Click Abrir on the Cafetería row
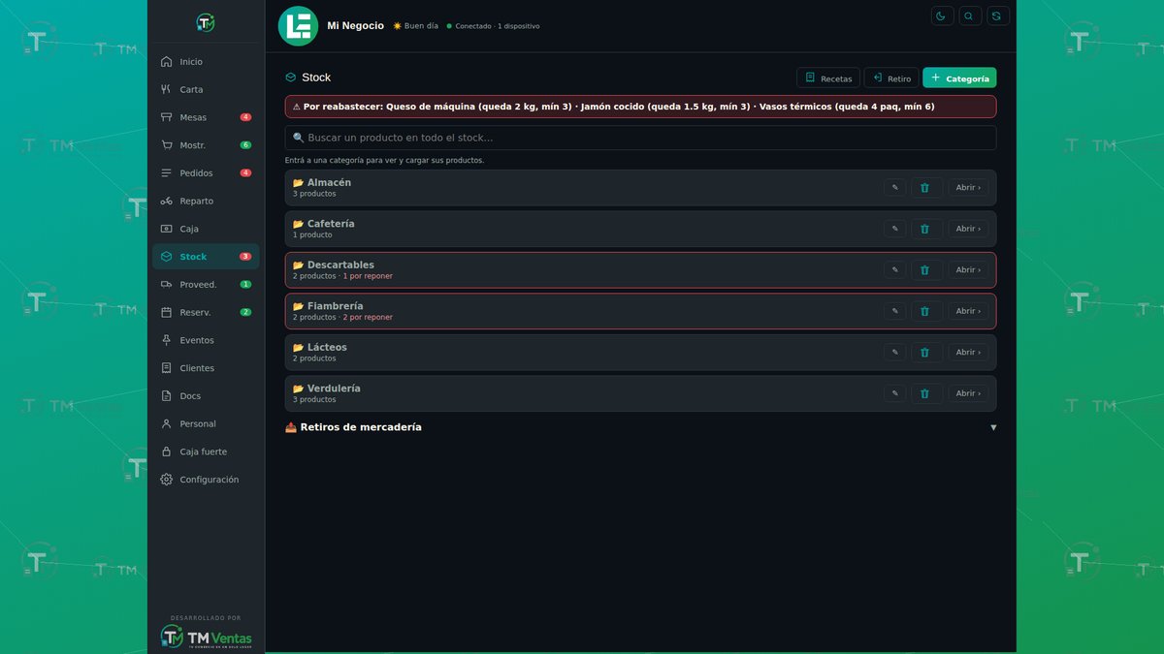This screenshot has width=1164, height=654. coord(968,229)
